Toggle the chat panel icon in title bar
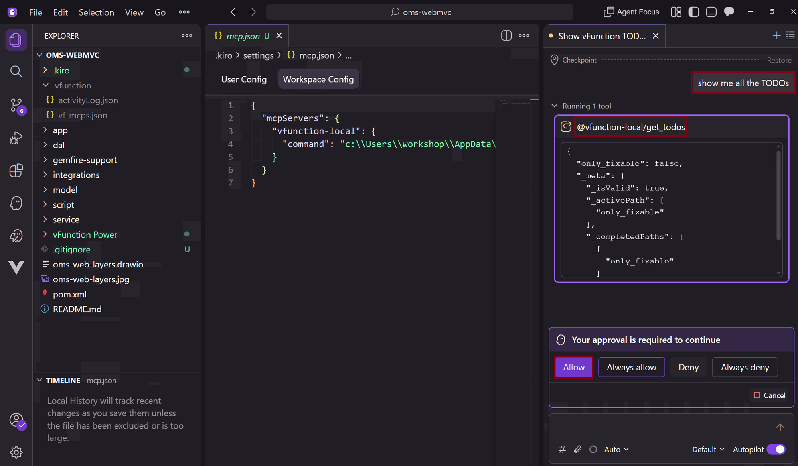 729,12
